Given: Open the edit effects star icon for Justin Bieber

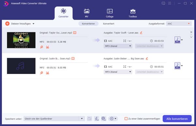Looking at the screenshot, I should point(41,73).
